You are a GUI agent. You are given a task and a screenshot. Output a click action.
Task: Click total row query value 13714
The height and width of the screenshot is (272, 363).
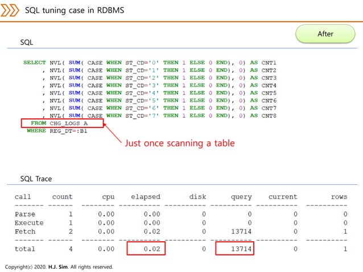[x=241, y=249]
